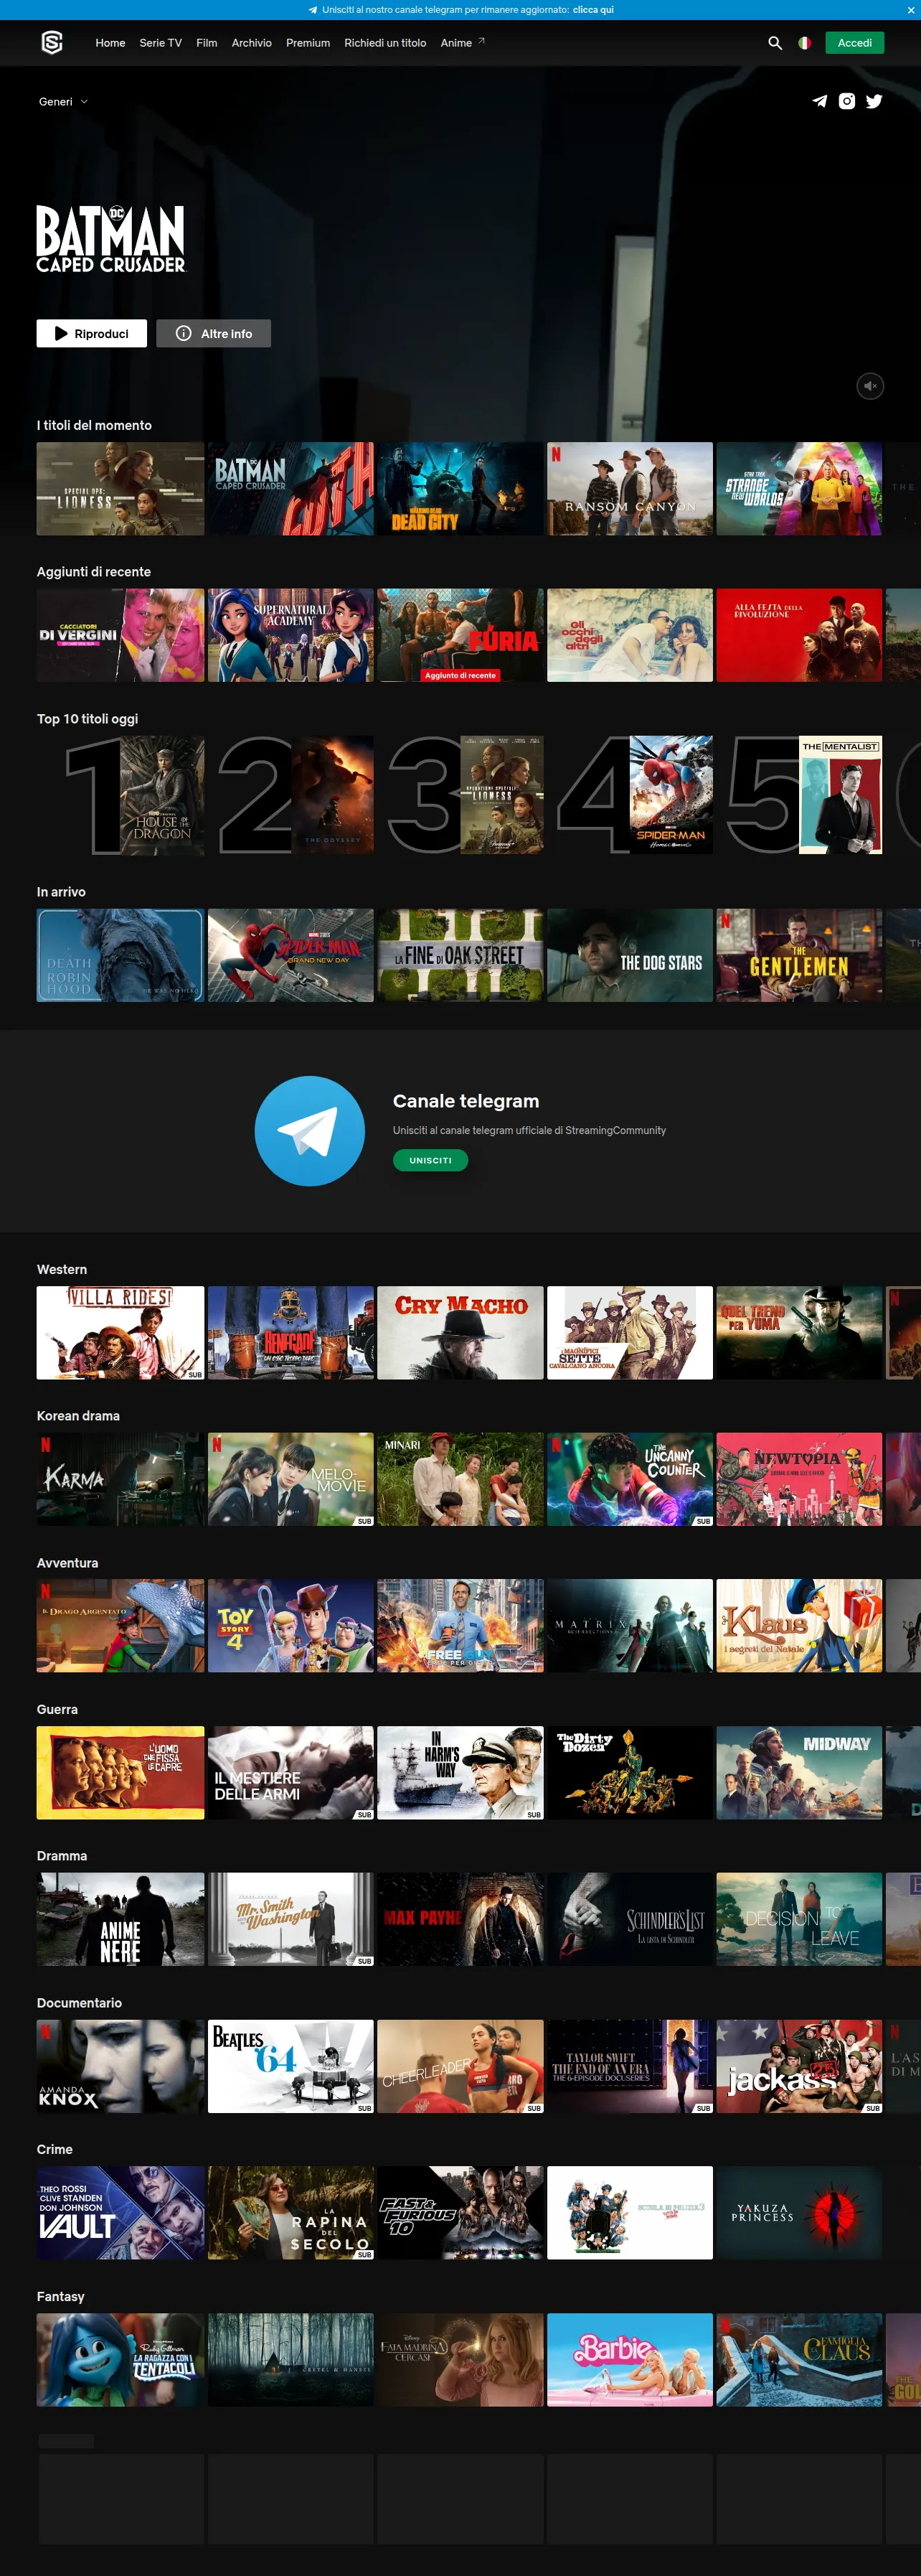Open the Telegram icon in hero header
Viewport: 921px width, 2576px height.
(819, 101)
